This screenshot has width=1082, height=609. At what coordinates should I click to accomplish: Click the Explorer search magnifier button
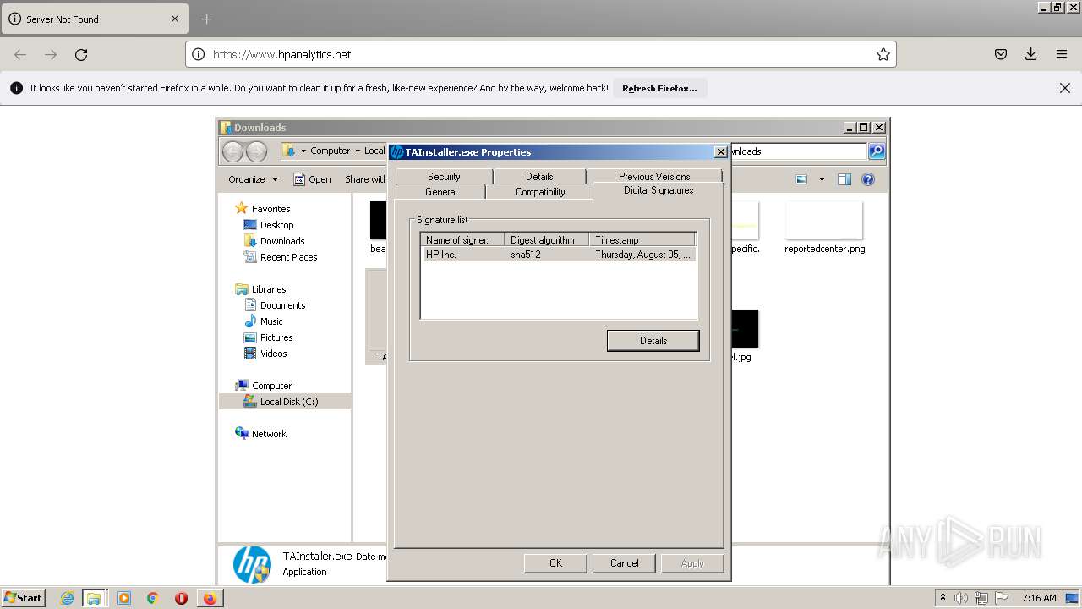coord(877,151)
